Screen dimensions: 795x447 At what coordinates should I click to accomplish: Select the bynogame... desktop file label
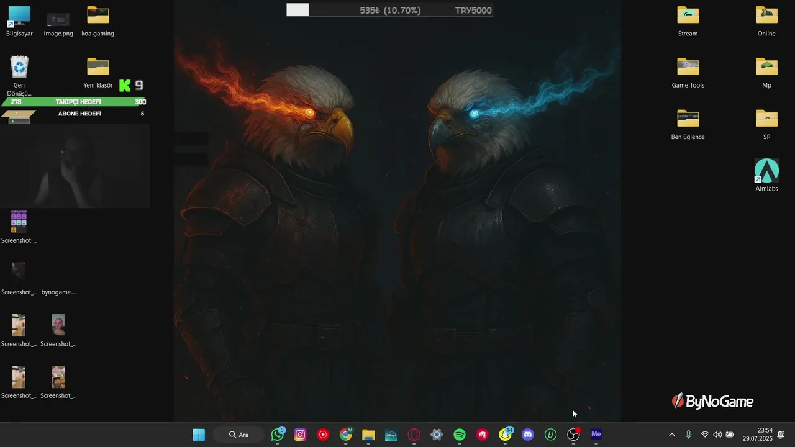pyautogui.click(x=58, y=292)
